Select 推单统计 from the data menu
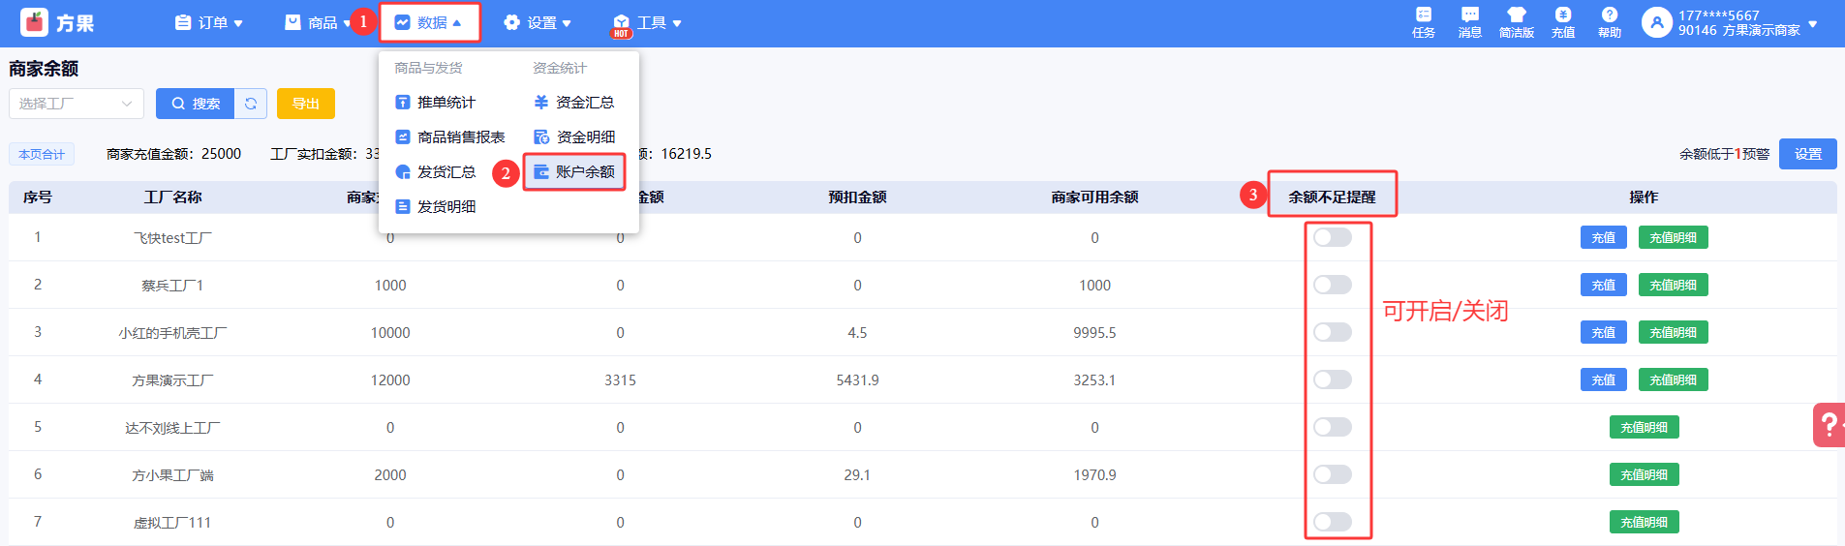The image size is (1845, 546). [446, 103]
